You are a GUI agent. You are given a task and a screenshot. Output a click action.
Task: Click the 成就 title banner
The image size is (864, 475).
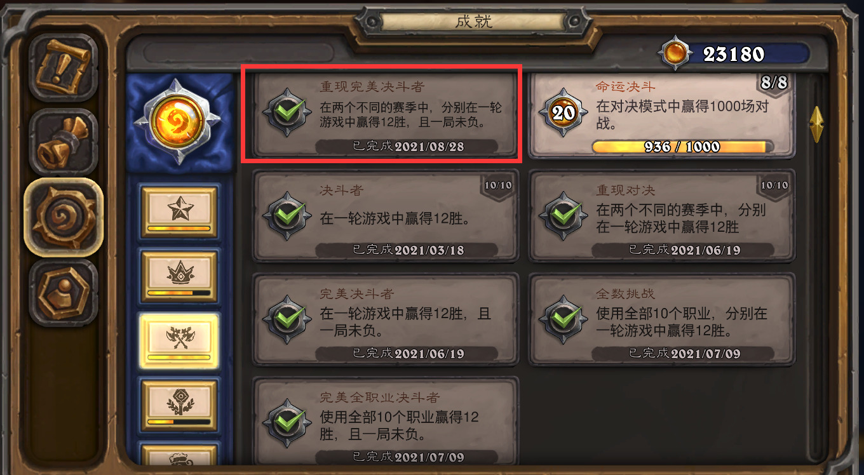[473, 22]
